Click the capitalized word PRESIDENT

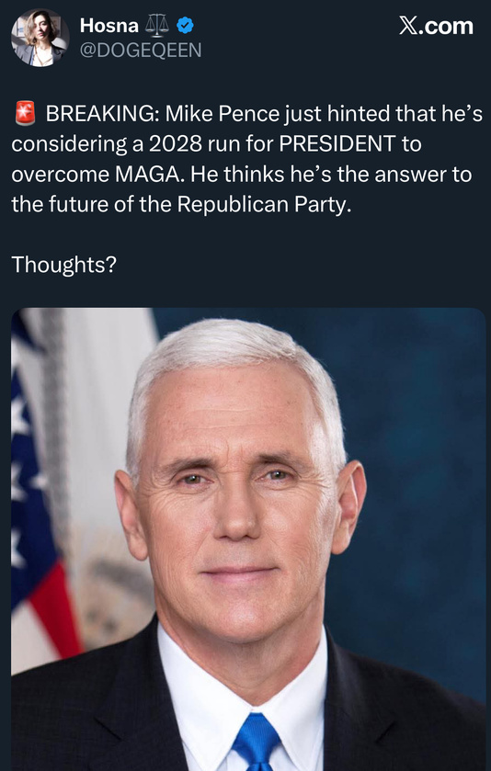pyautogui.click(x=337, y=144)
